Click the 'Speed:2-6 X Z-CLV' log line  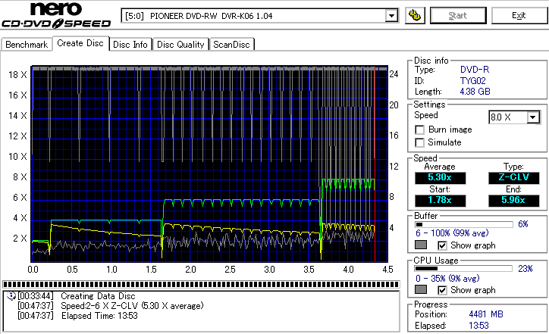132,306
